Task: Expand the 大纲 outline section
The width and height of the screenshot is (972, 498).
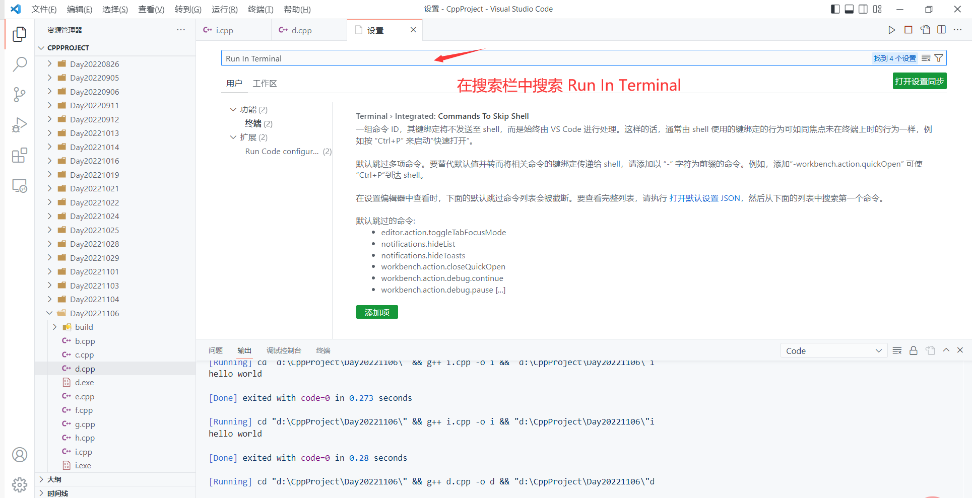Action: [x=41, y=479]
